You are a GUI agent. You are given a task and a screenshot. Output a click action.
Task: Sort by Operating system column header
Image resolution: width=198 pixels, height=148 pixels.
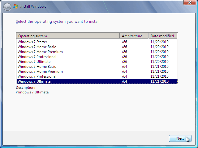pyautogui.click(x=68, y=36)
